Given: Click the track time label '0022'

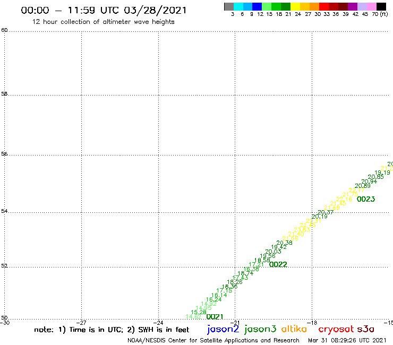Looking at the screenshot, I should tap(278, 264).
